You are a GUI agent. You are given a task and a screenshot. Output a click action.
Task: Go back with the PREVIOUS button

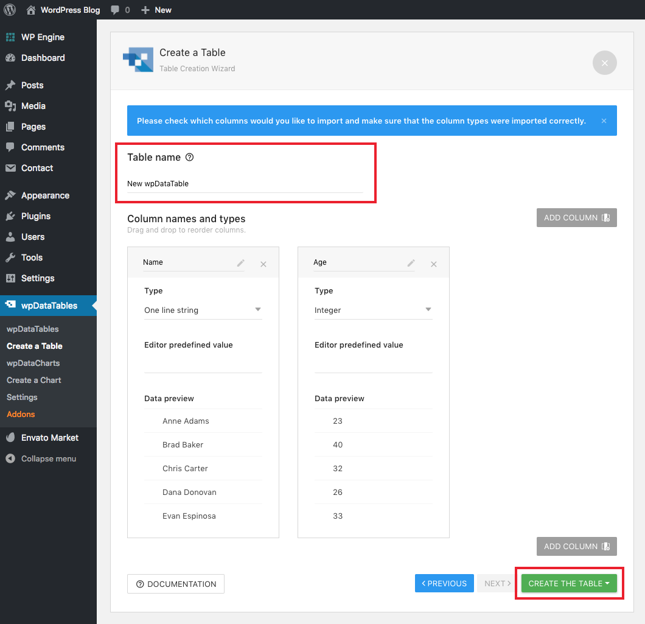point(444,583)
